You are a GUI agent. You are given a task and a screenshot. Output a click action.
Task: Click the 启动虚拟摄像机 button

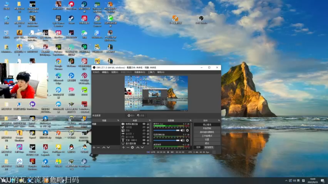[x=207, y=132]
